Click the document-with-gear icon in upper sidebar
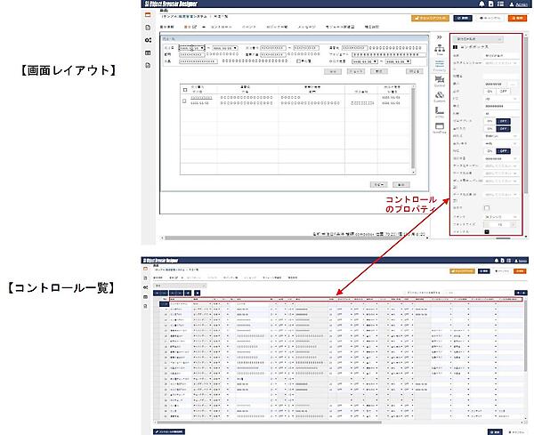 click(x=148, y=65)
